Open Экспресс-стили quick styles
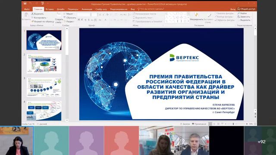This screenshot has height=155, width=276. [x=208, y=19]
